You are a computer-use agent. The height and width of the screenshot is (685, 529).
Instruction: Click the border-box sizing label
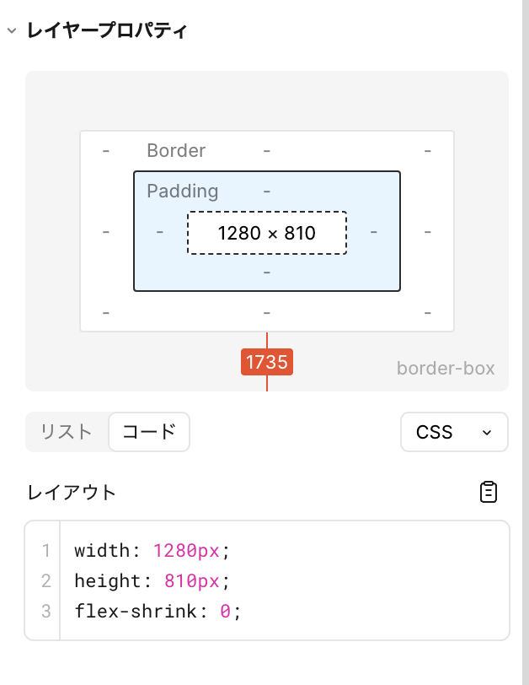[446, 369]
